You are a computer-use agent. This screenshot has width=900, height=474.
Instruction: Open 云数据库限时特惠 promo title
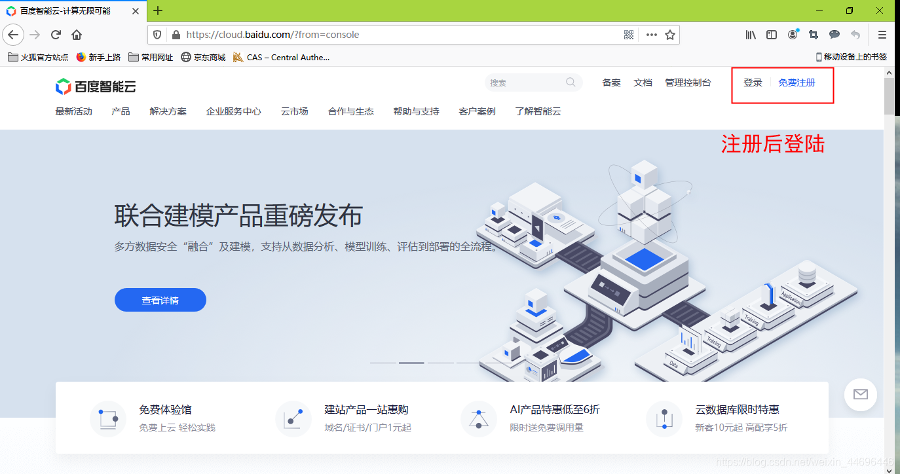[x=738, y=410]
